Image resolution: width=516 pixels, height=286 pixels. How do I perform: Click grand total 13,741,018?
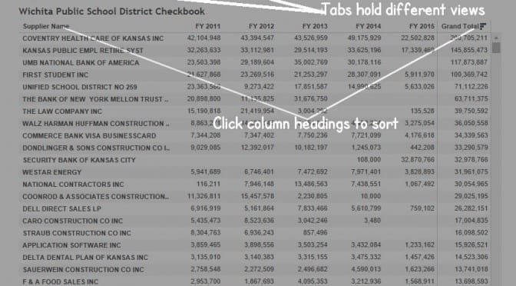click(x=471, y=270)
